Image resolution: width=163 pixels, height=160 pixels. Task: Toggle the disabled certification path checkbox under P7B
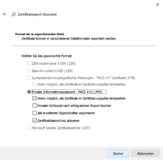[x=34, y=84]
